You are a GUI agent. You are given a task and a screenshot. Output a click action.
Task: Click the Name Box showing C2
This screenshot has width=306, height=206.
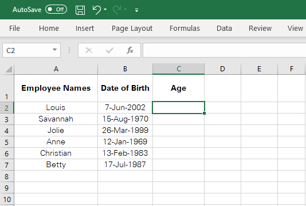pyautogui.click(x=28, y=50)
